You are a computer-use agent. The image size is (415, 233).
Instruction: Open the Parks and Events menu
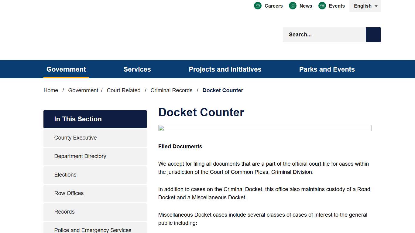pyautogui.click(x=327, y=69)
